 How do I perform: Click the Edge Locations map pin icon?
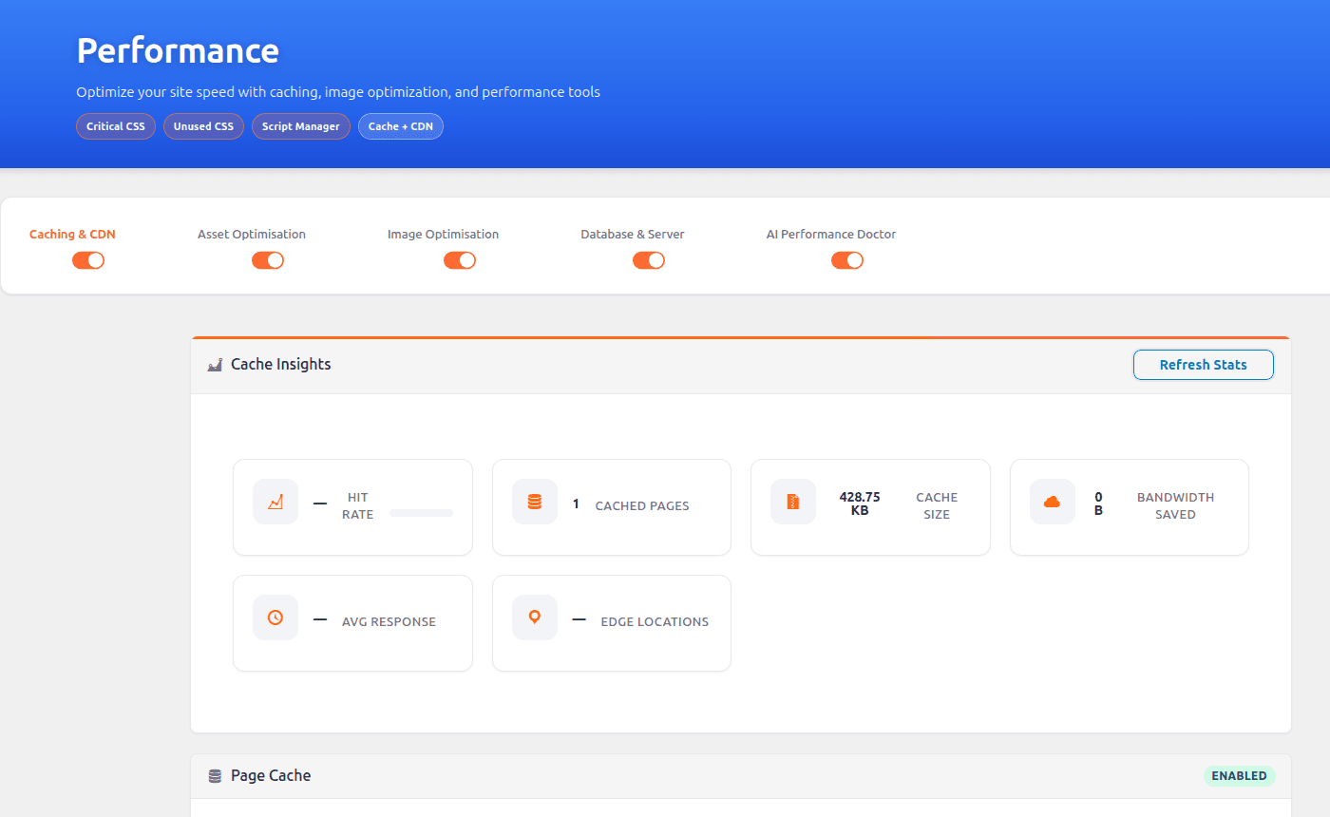point(534,617)
